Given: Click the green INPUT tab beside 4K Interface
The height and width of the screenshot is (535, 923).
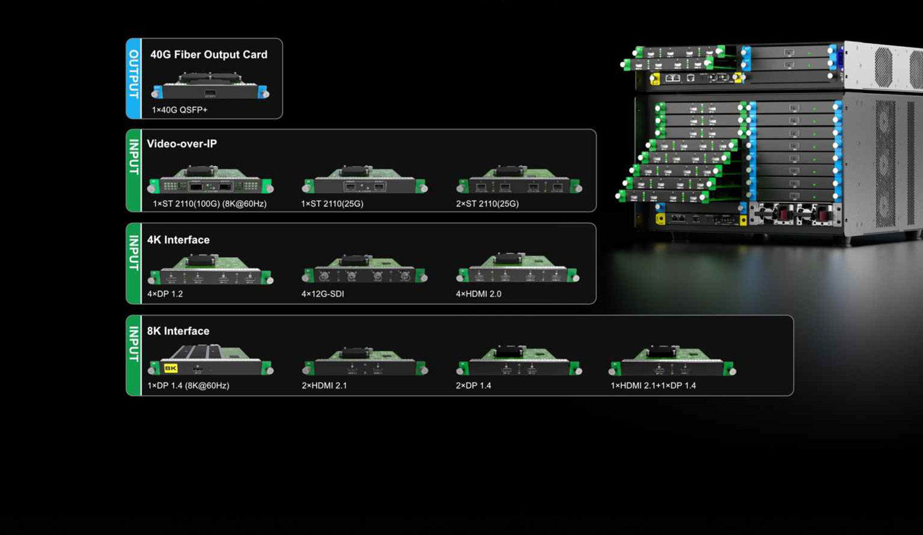Looking at the screenshot, I should point(134,263).
